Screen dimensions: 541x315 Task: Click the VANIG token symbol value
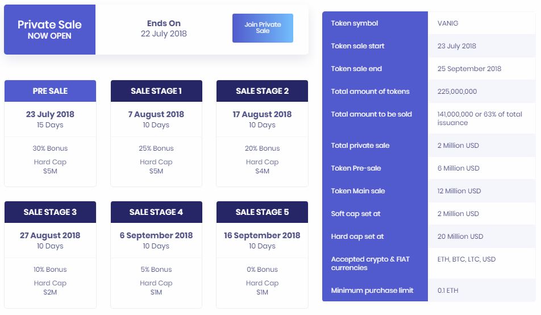448,23
